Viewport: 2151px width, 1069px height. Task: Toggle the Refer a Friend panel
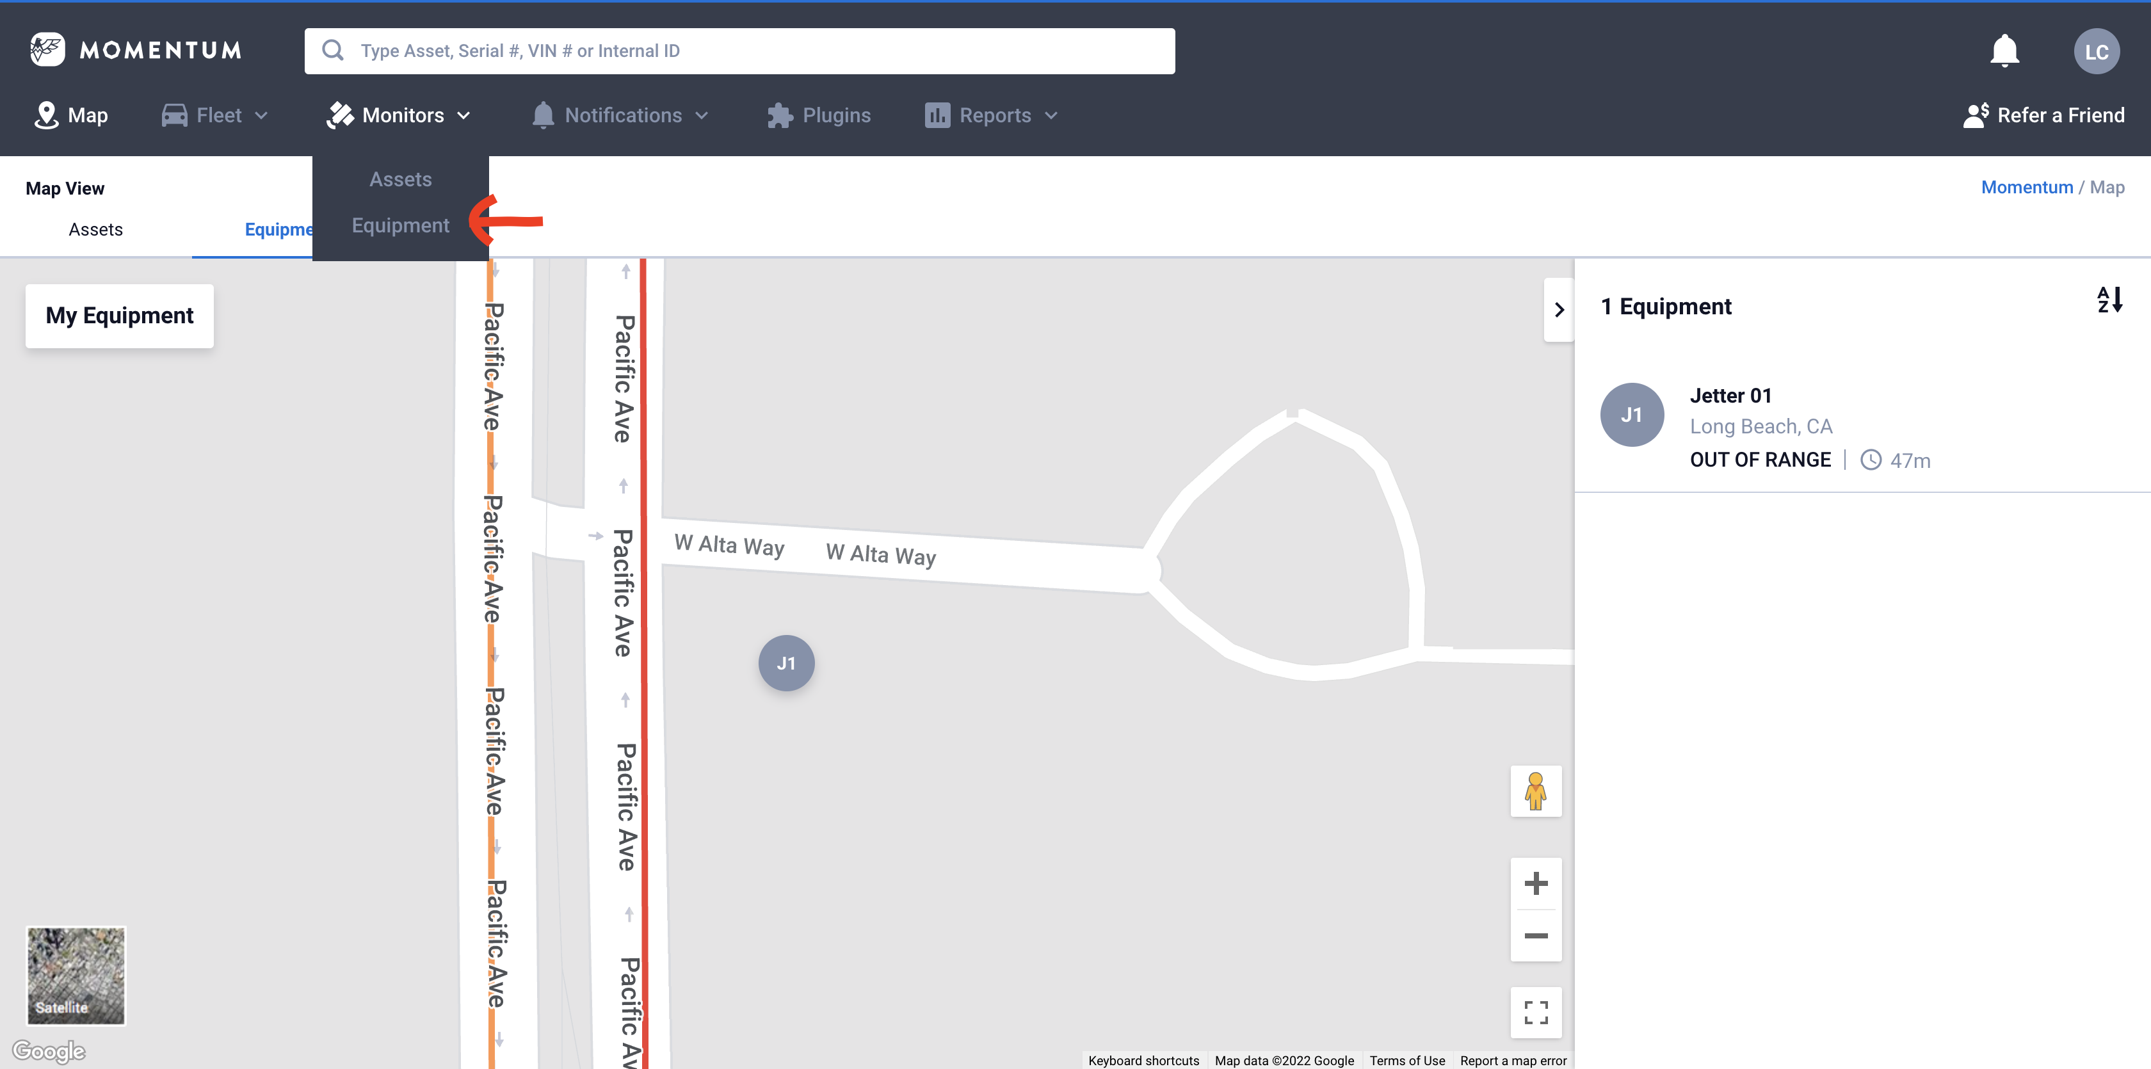click(2043, 115)
